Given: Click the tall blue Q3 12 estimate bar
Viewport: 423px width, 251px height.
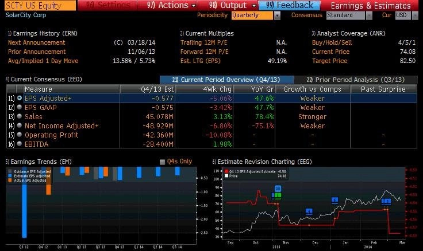Looking at the screenshot, I should (24, 202).
